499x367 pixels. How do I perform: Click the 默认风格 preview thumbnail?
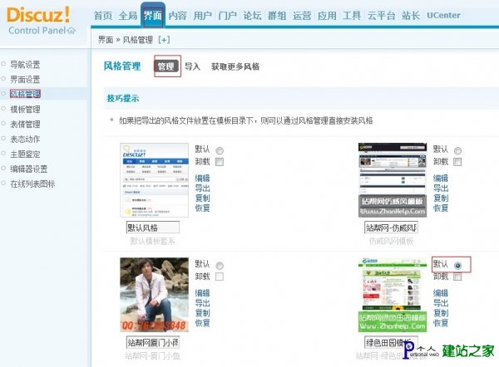(154, 180)
